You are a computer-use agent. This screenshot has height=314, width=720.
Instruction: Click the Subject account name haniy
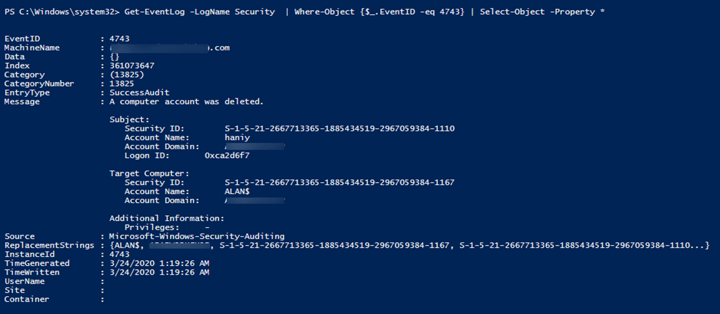tap(237, 138)
